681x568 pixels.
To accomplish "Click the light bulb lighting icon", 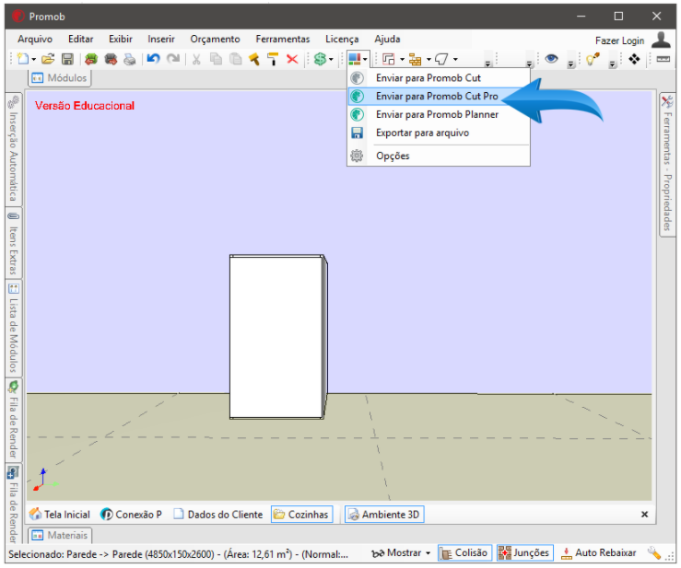I will tap(593, 59).
